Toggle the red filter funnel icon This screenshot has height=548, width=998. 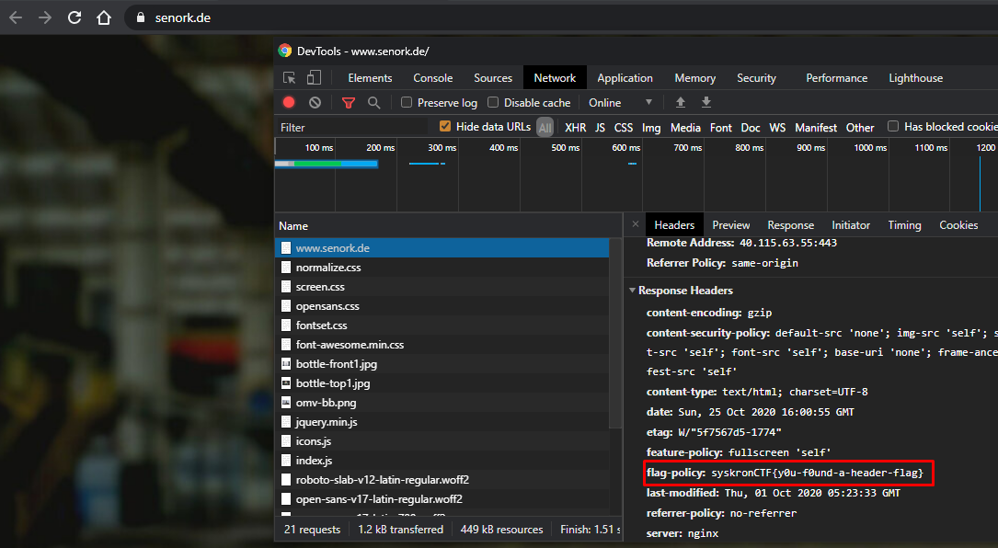349,102
